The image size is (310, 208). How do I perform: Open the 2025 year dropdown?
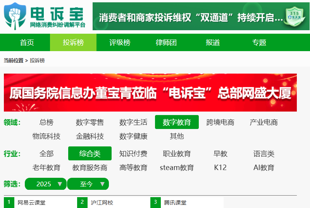click(x=46, y=184)
